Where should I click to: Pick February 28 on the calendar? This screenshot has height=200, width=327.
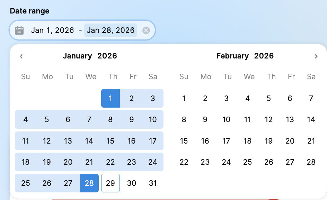point(311,162)
